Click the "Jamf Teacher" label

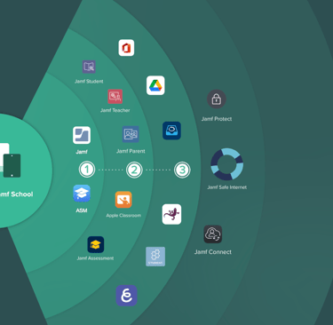(115, 110)
